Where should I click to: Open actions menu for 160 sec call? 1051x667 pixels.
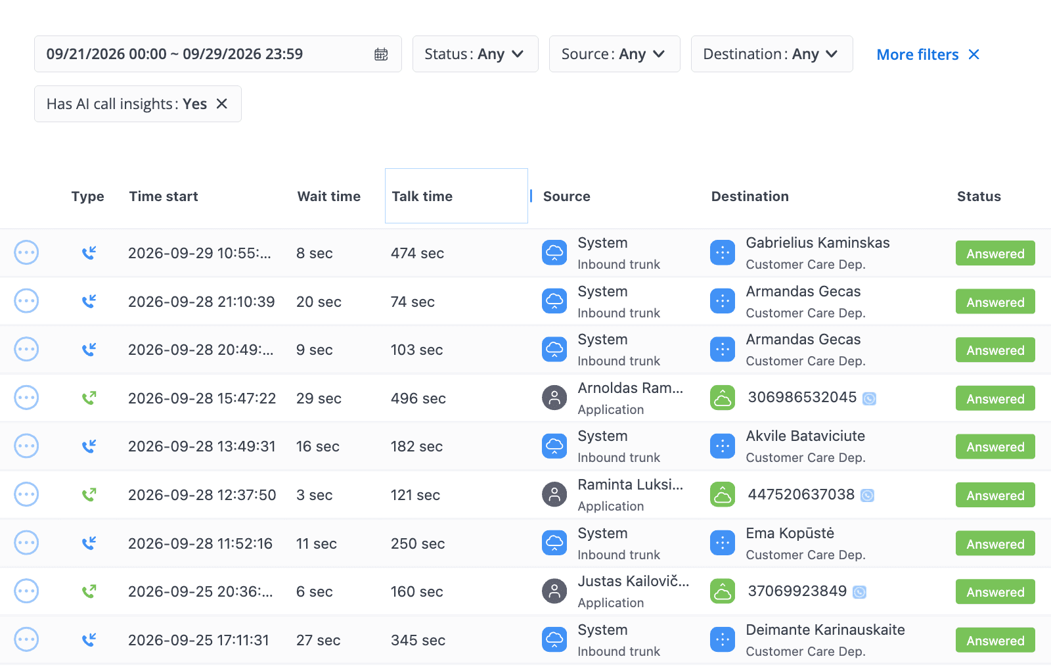26,591
